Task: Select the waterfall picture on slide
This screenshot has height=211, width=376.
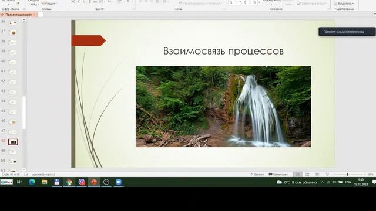Action: (x=223, y=107)
